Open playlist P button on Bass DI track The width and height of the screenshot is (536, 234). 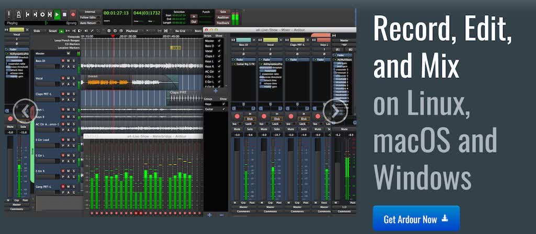pyautogui.click(x=63, y=66)
